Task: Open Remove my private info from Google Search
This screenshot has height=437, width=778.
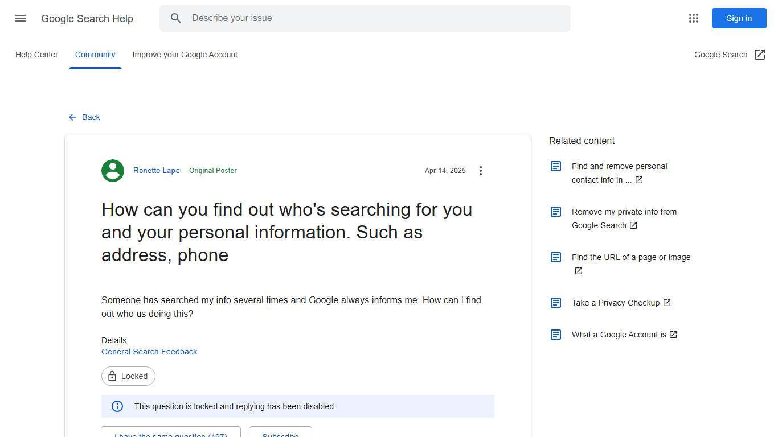Action: click(x=624, y=218)
